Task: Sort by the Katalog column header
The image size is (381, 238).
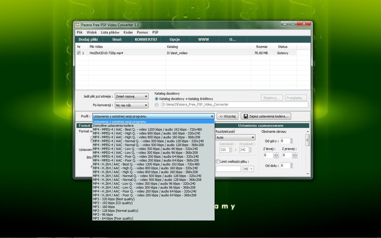Action: 208,47
